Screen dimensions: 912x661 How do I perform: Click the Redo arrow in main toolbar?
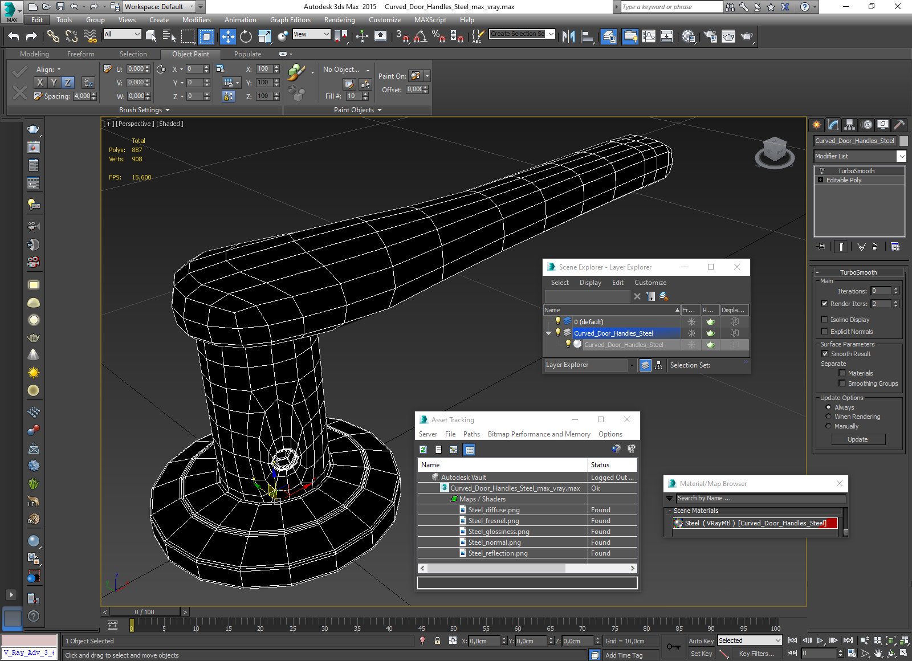31,36
